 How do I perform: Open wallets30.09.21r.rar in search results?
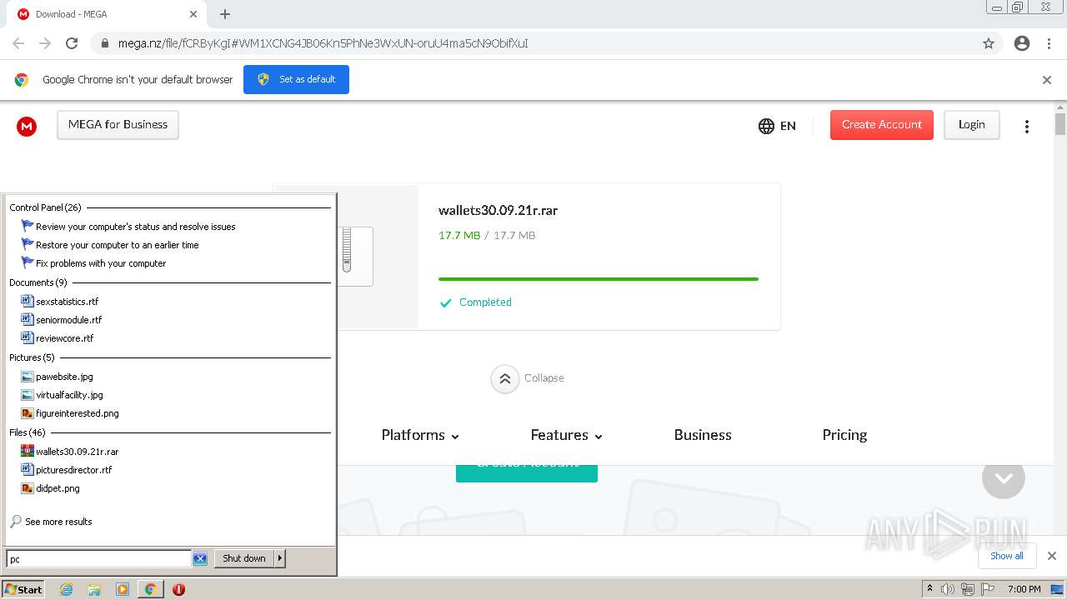70,452
